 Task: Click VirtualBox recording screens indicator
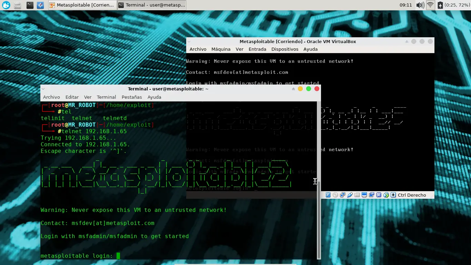click(371, 195)
